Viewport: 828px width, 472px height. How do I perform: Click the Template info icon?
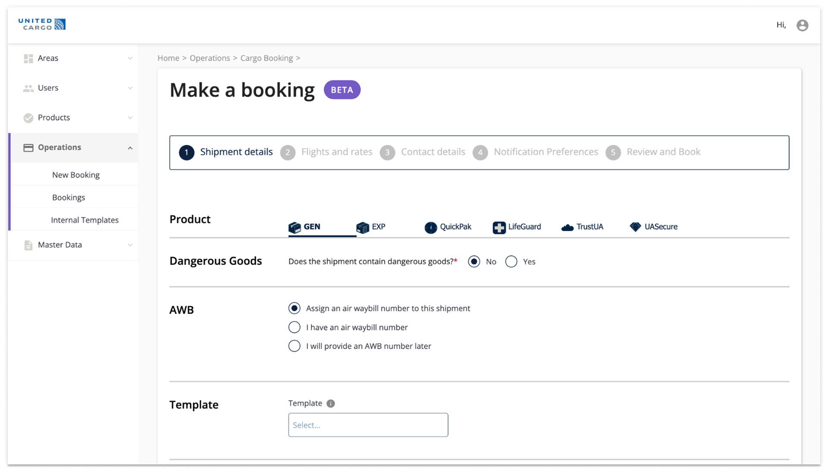[x=331, y=403]
